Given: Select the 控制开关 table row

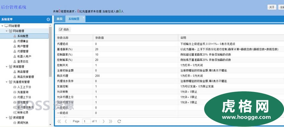Looking at the screenshot, I should click(169, 65).
